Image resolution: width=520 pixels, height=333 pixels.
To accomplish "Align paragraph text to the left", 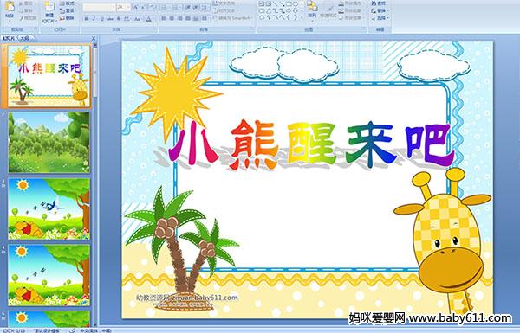I will 164,18.
